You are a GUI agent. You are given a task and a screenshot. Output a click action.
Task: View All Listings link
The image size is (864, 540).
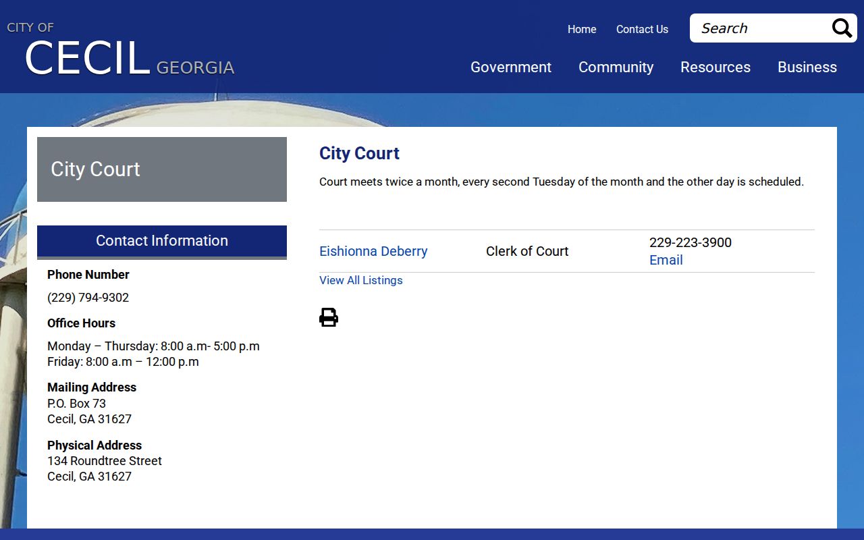pyautogui.click(x=361, y=280)
